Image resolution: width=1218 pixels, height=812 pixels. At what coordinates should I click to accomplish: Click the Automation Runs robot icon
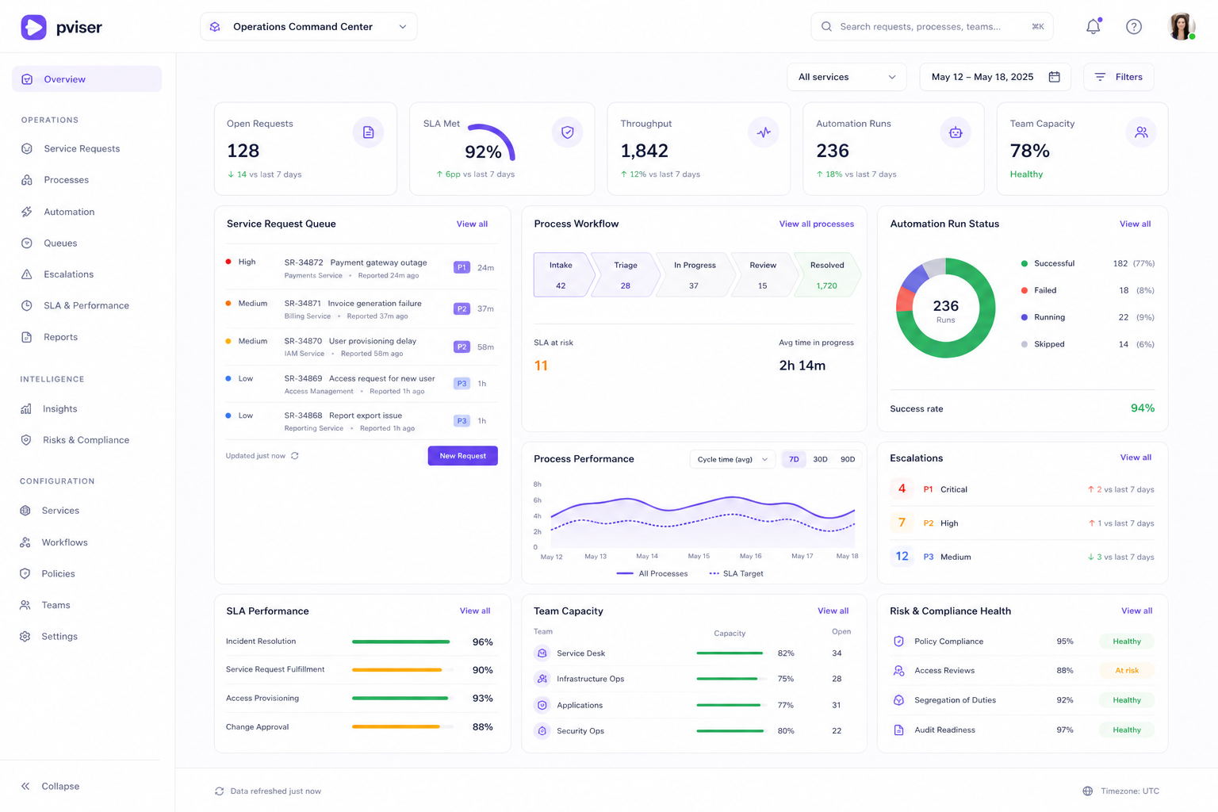click(956, 132)
